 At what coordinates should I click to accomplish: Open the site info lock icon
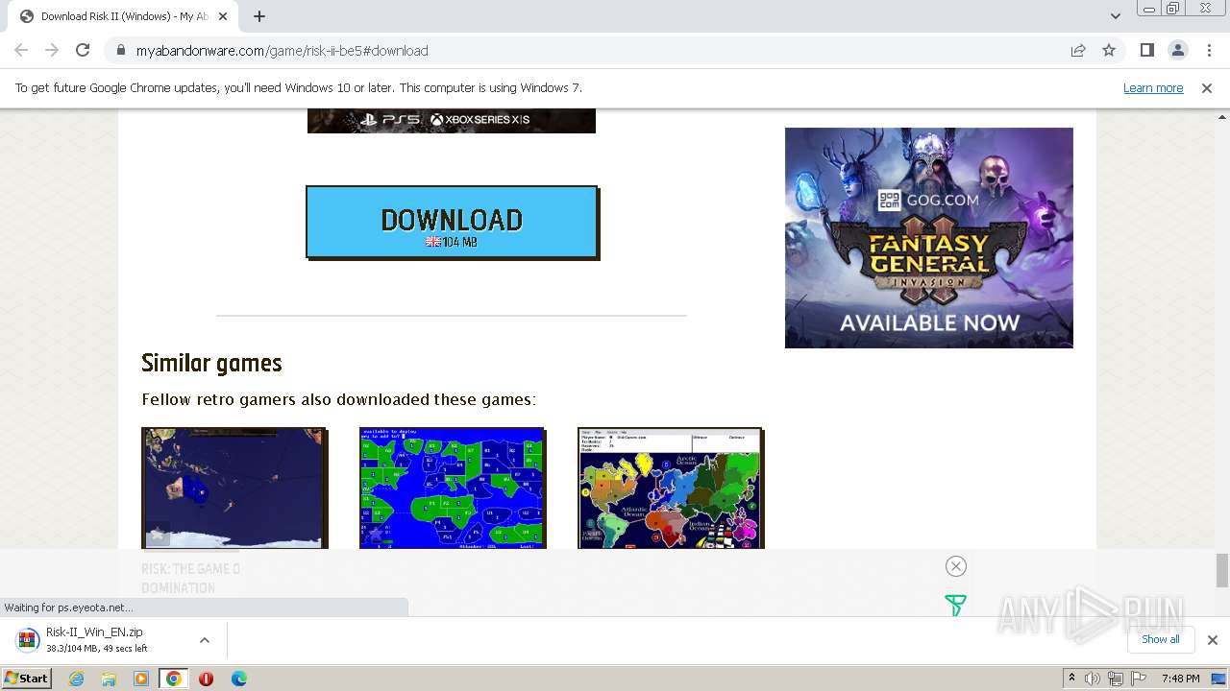tap(120, 51)
